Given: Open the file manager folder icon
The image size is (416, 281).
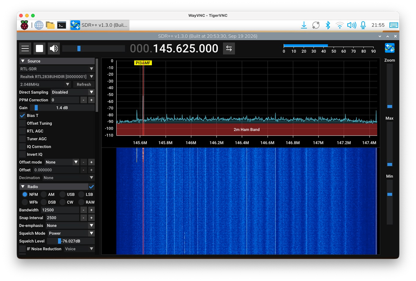Looking at the screenshot, I should [50, 25].
